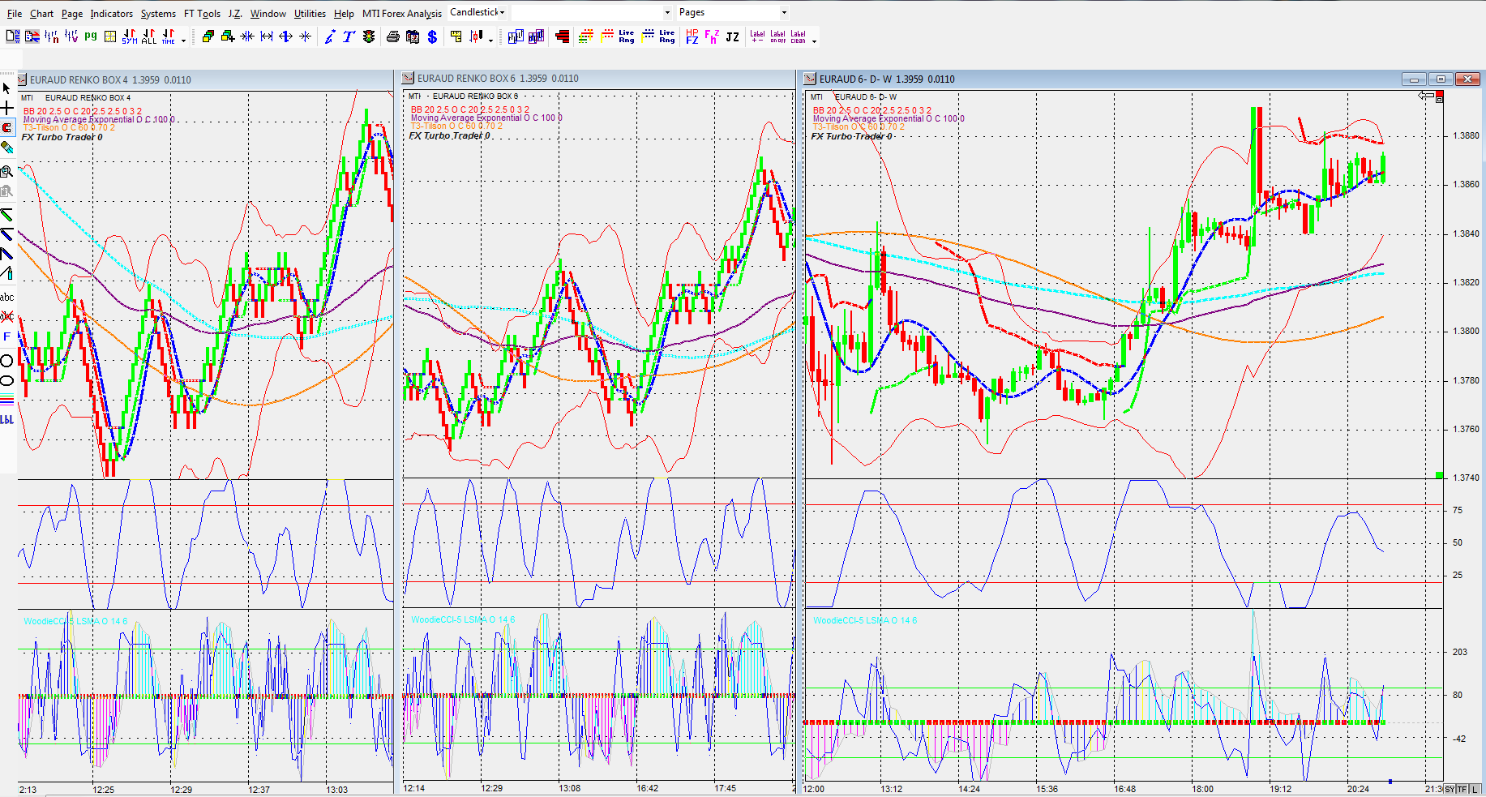Image resolution: width=1486 pixels, height=797 pixels.
Task: Select the EURAUD RENKO BOX 6 chart title
Action: click(466, 79)
